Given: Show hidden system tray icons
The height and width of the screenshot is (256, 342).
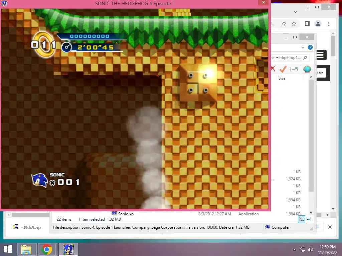Looking at the screenshot, I should (x=295, y=250).
